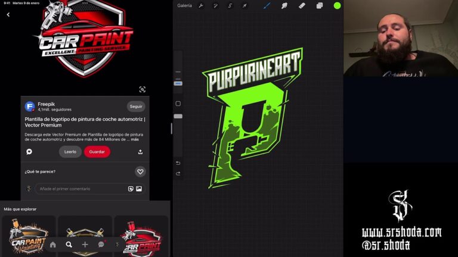This screenshot has width=458, height=257.
Task: Click the Leerlo button
Action: coord(70,152)
